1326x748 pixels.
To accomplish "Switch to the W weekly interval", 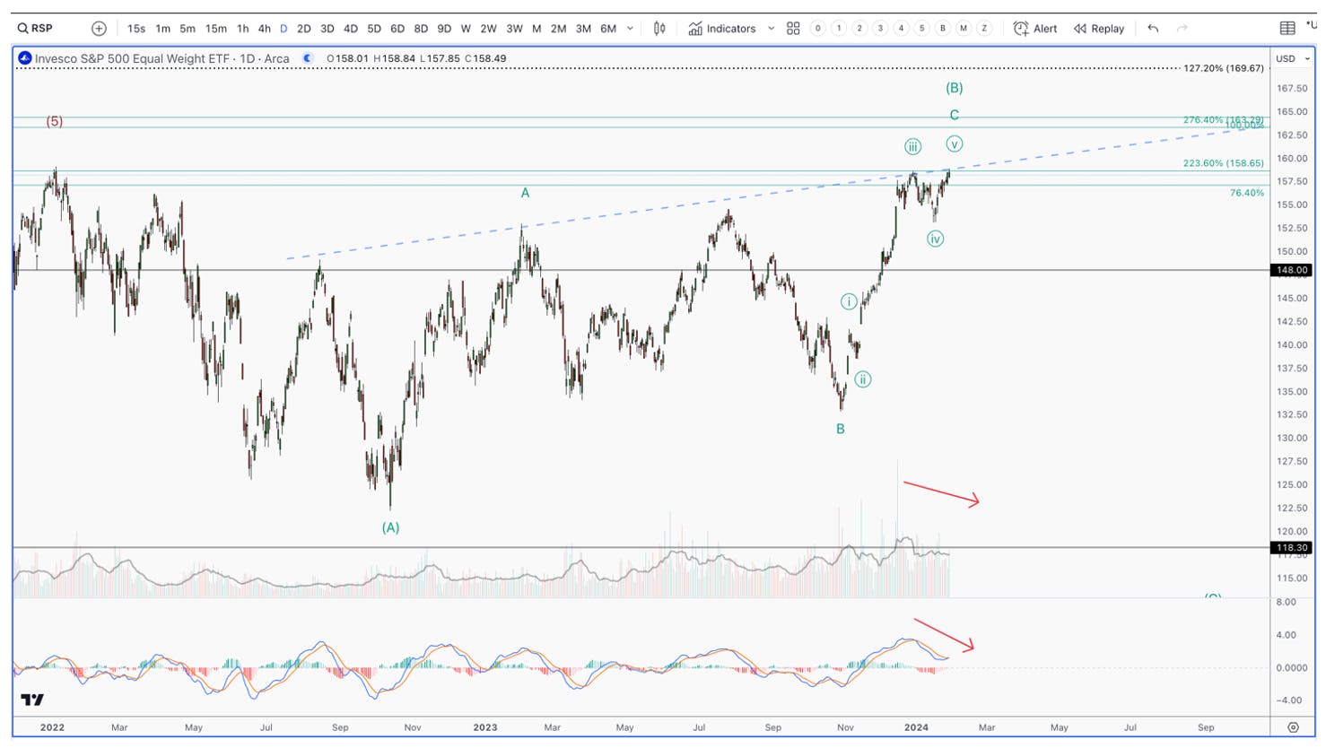I will click(x=466, y=29).
